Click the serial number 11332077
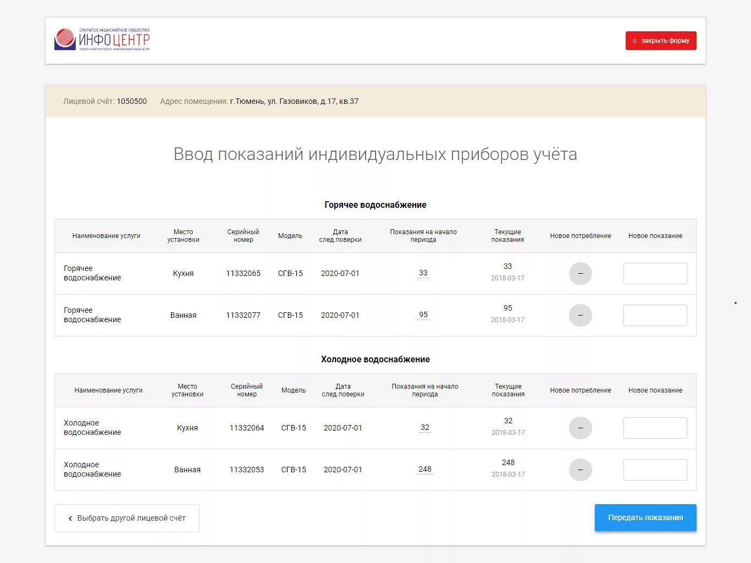 tap(243, 315)
